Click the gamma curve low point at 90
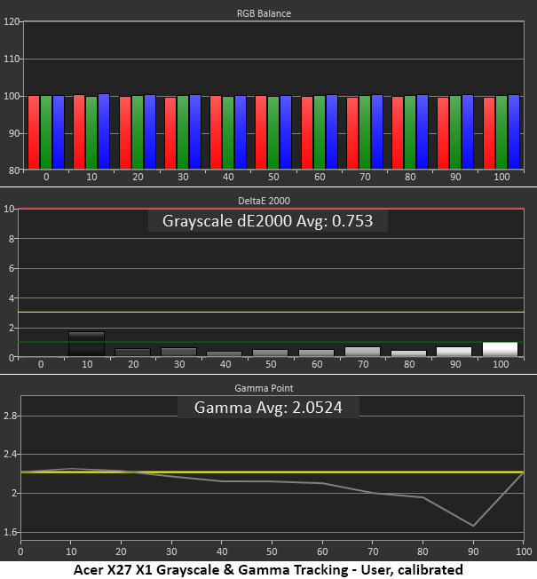 473,526
